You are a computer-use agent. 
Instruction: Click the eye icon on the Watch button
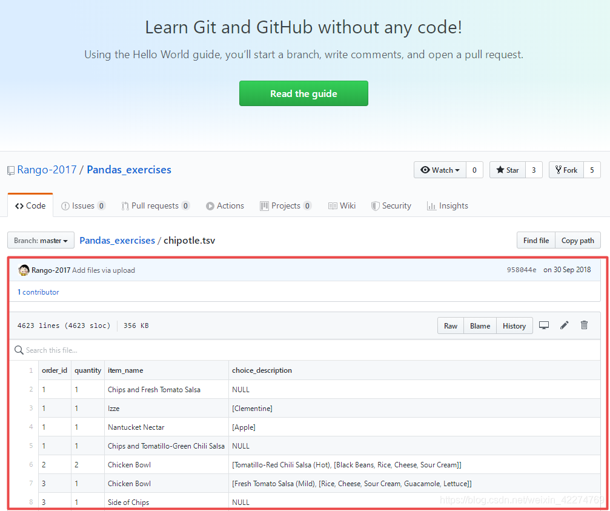tap(425, 170)
